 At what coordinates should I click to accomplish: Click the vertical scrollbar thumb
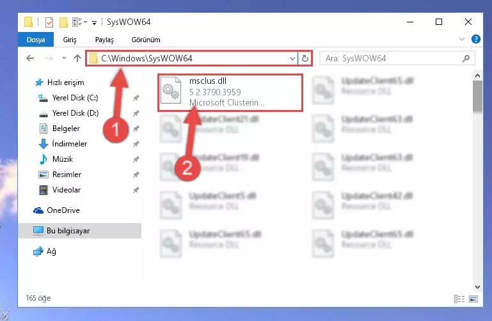coord(477,96)
